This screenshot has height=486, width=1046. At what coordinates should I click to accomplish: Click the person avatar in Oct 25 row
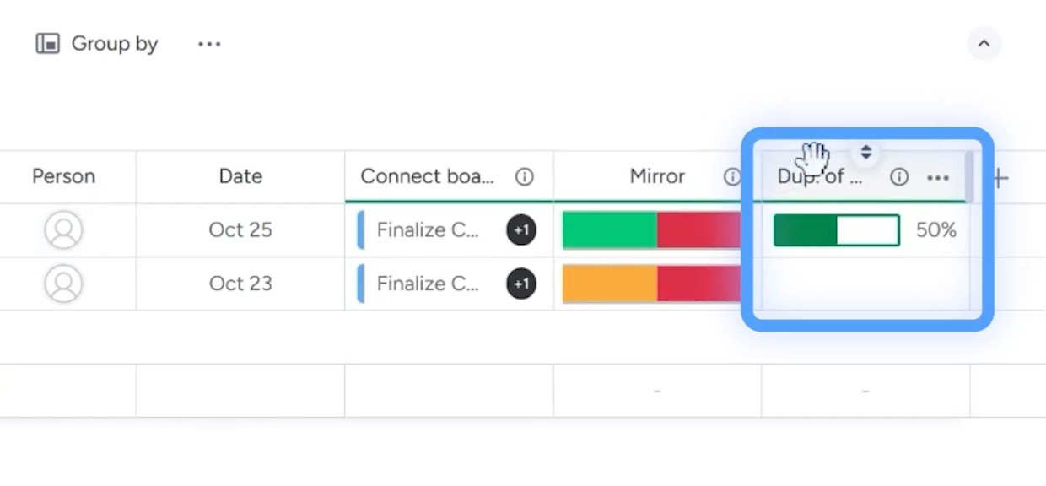(x=63, y=229)
